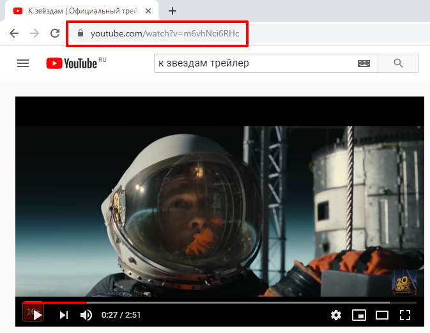Click the youtube.com address bar URL

pos(165,33)
